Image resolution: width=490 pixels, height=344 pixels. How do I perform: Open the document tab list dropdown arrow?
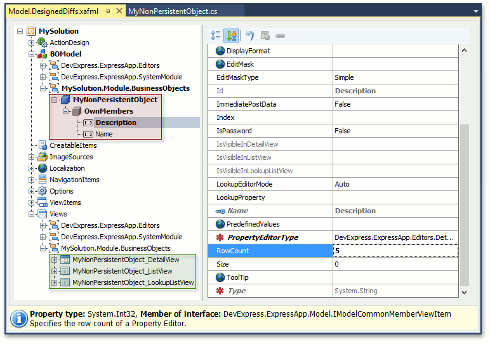click(x=475, y=11)
